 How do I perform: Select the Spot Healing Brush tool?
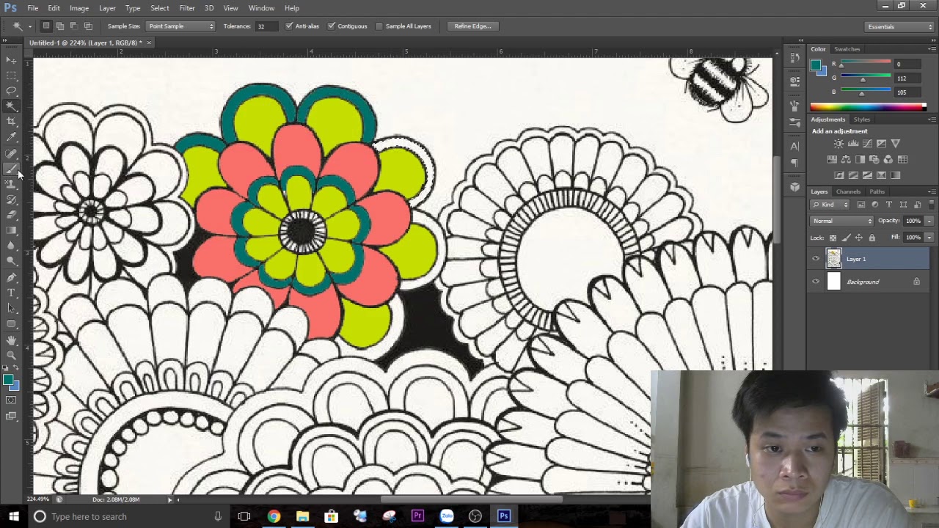(x=11, y=153)
